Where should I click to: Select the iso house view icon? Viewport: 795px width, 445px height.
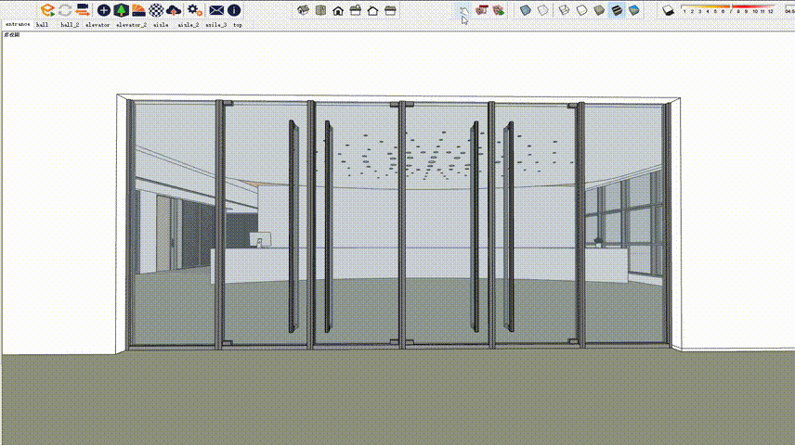[303, 10]
